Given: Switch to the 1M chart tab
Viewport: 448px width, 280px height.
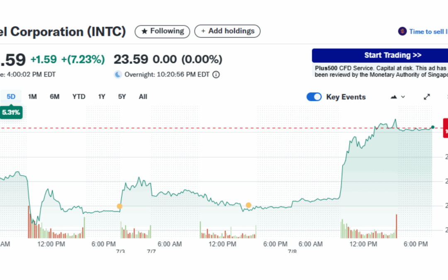Looking at the screenshot, I should click(x=32, y=96).
